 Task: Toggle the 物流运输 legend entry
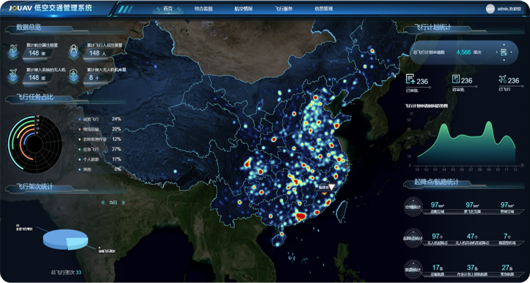92,129
